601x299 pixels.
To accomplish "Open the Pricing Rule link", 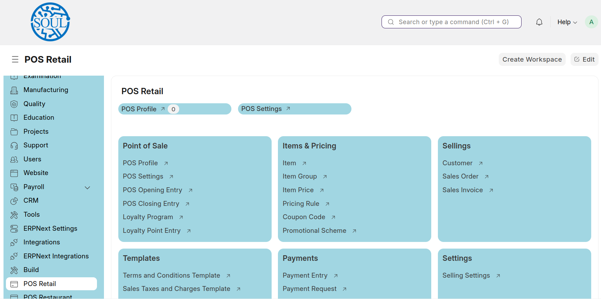I will (301, 204).
